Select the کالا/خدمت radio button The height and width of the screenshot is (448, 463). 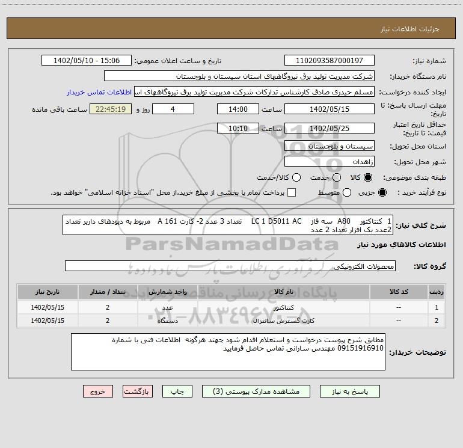[296, 177]
